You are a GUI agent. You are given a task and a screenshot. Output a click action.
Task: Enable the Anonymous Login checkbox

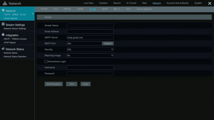tap(46, 61)
